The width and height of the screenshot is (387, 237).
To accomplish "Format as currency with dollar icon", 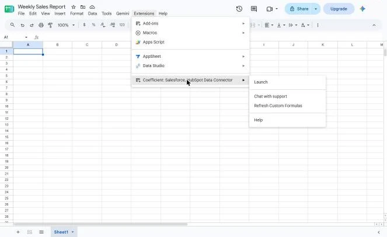I will (85, 25).
